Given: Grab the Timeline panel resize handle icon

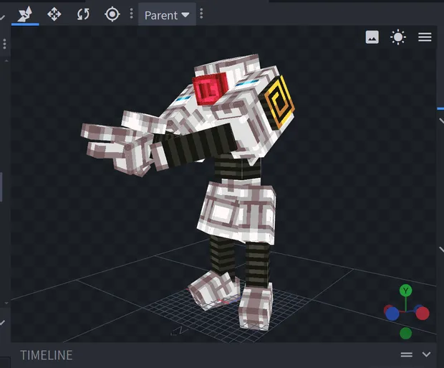Looking at the screenshot, I should coord(406,354).
